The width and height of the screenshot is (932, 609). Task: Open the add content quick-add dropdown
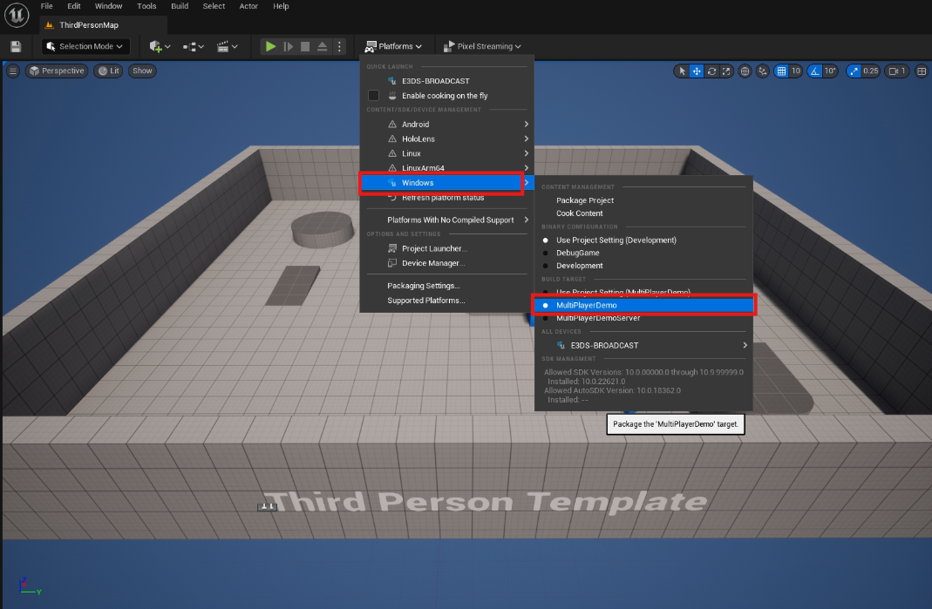click(159, 46)
